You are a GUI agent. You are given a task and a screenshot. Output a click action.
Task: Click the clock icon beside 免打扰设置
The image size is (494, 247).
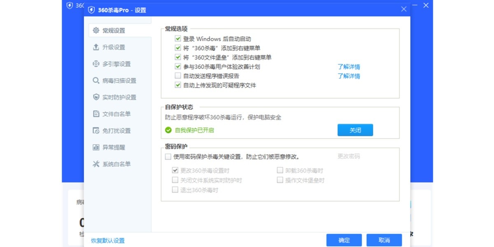tap(96, 131)
